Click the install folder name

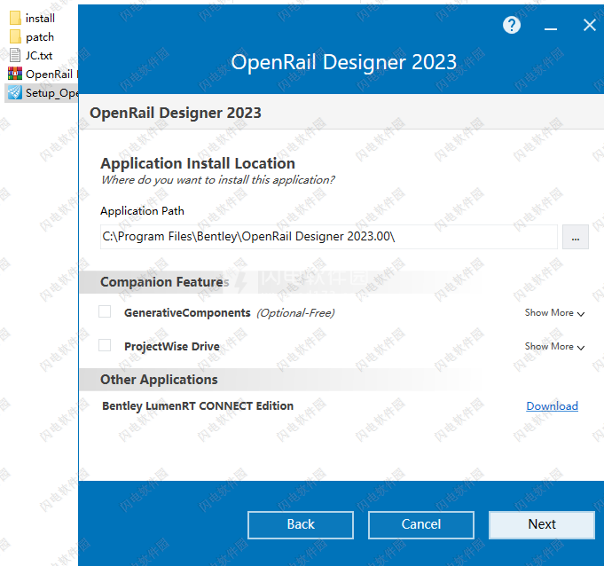coord(40,18)
